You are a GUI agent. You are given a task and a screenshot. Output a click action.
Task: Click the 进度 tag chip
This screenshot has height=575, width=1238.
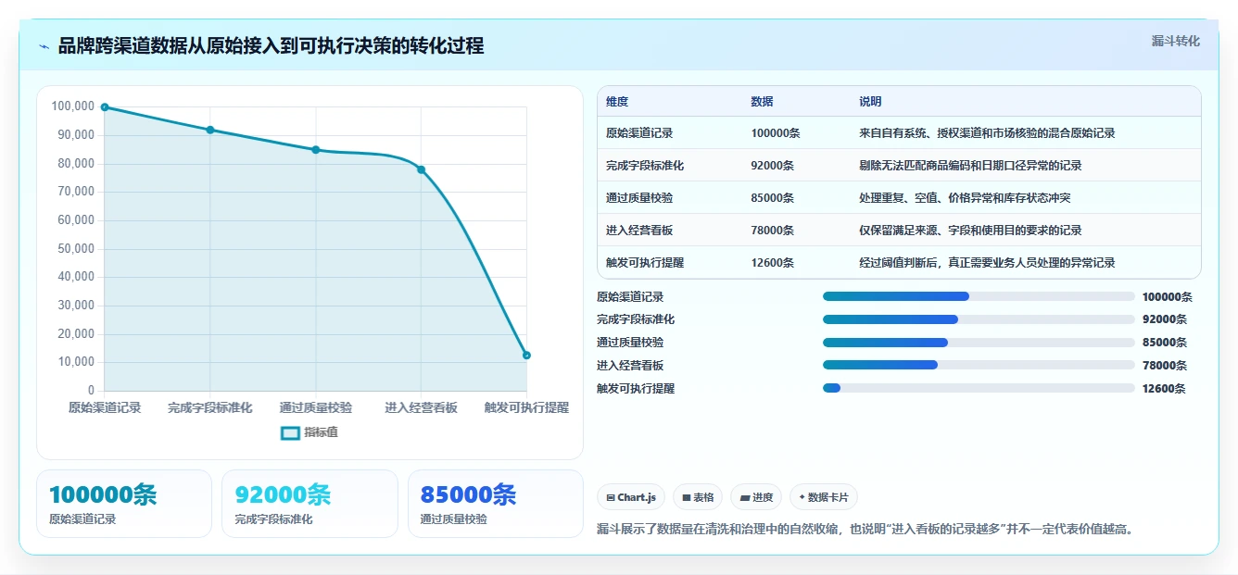[x=756, y=497]
